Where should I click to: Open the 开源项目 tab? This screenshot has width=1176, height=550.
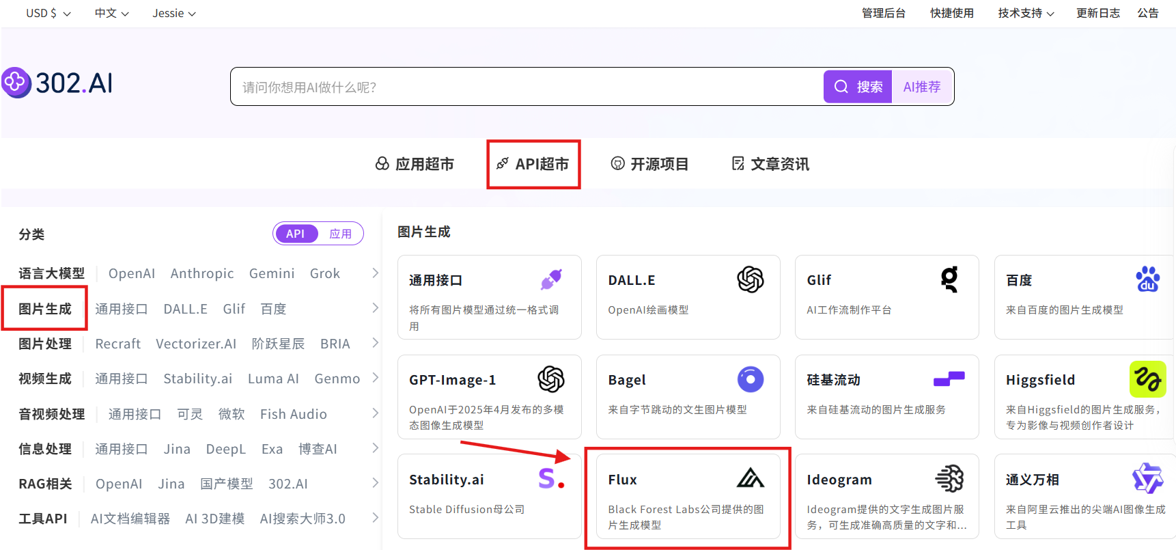pos(649,164)
